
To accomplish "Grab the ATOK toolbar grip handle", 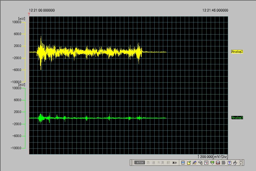I will coord(132,163).
